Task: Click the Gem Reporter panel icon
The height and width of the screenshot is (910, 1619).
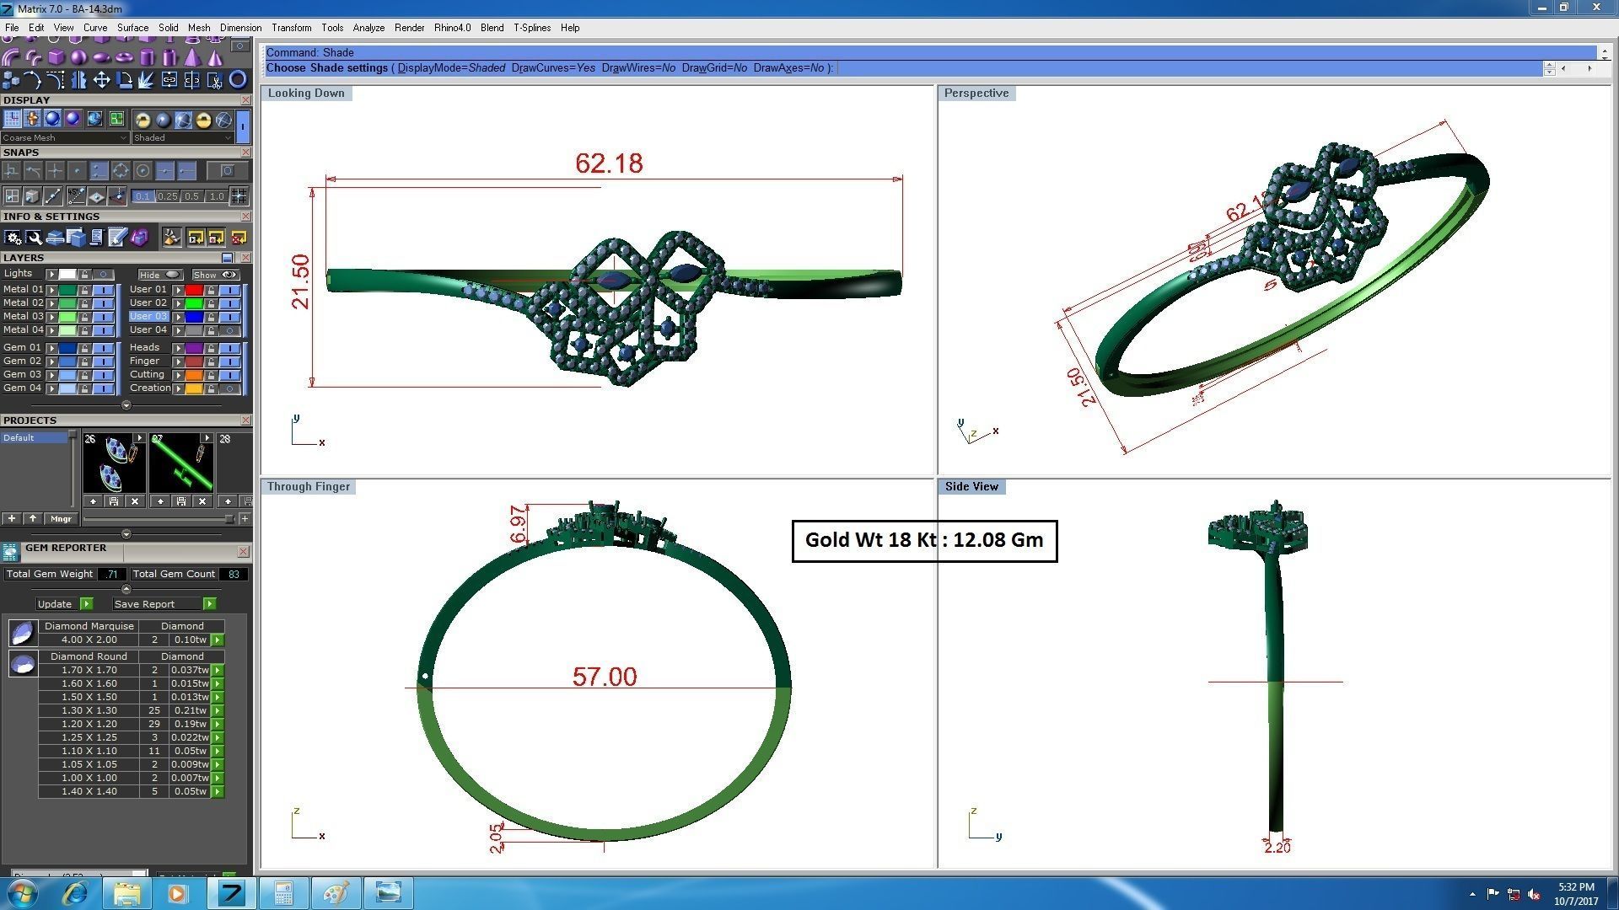Action: pos(10,552)
